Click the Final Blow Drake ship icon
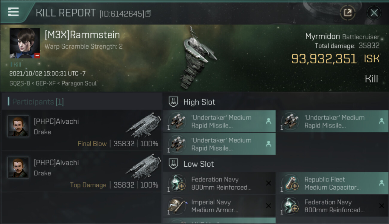Screen dimensions: 389x224 tap(143, 124)
